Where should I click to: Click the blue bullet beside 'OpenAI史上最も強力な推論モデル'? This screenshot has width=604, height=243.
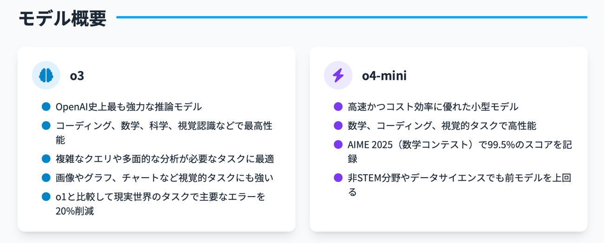[x=46, y=107]
